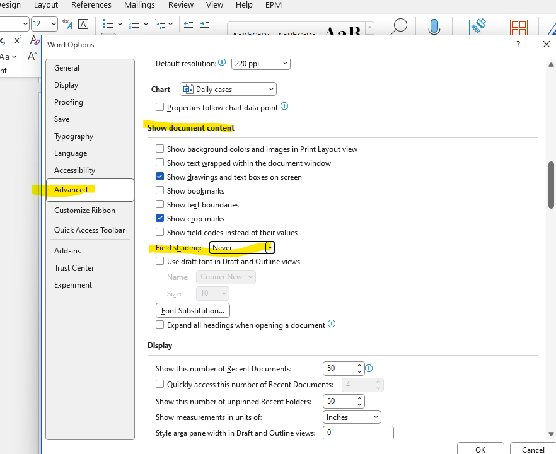556x454 pixels.
Task: Open the Review ribbon tab
Action: tap(181, 5)
